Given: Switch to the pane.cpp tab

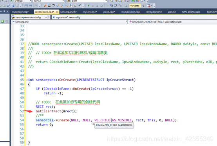Looking at the screenshot, I should (x=109, y=12).
